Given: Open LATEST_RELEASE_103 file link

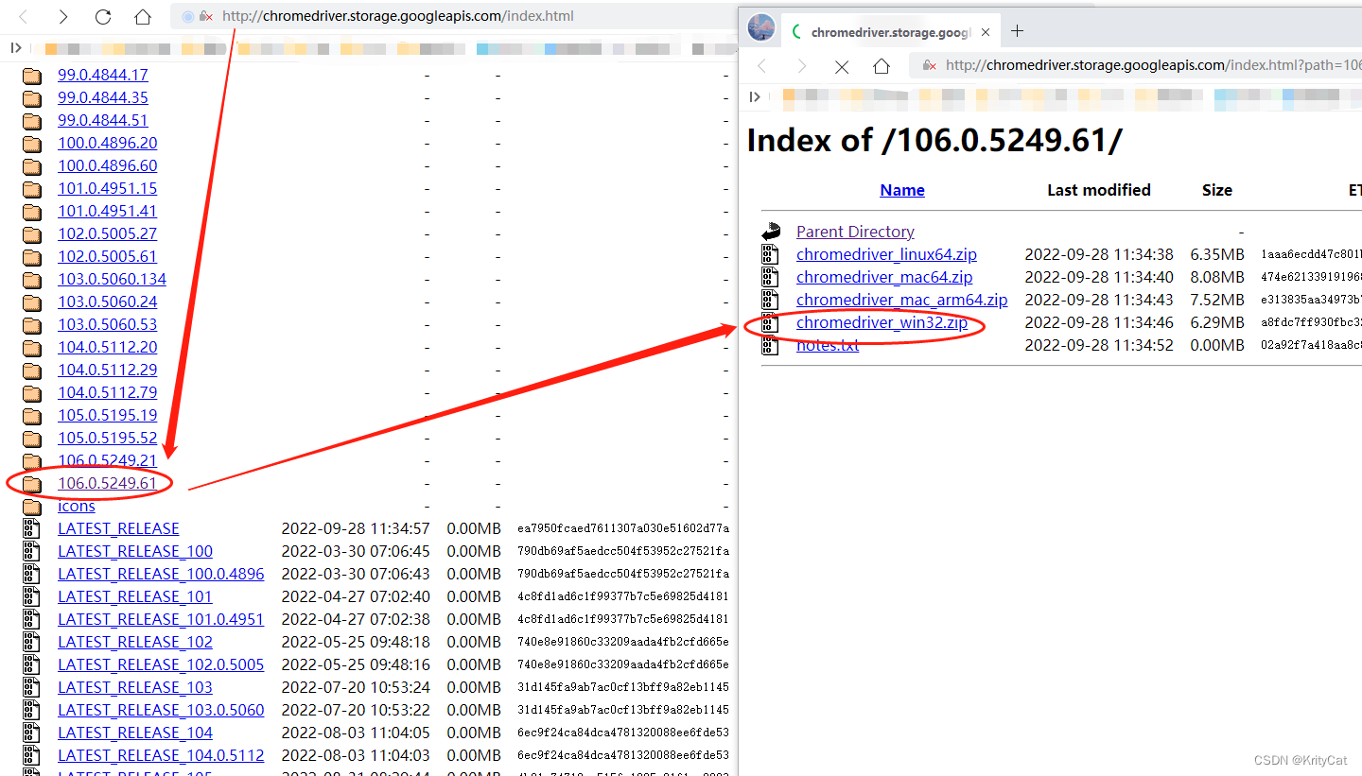Looking at the screenshot, I should coord(135,687).
